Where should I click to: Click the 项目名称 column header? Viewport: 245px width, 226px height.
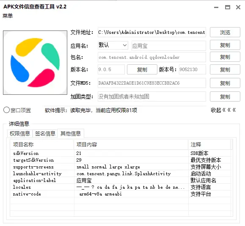coord(42,145)
